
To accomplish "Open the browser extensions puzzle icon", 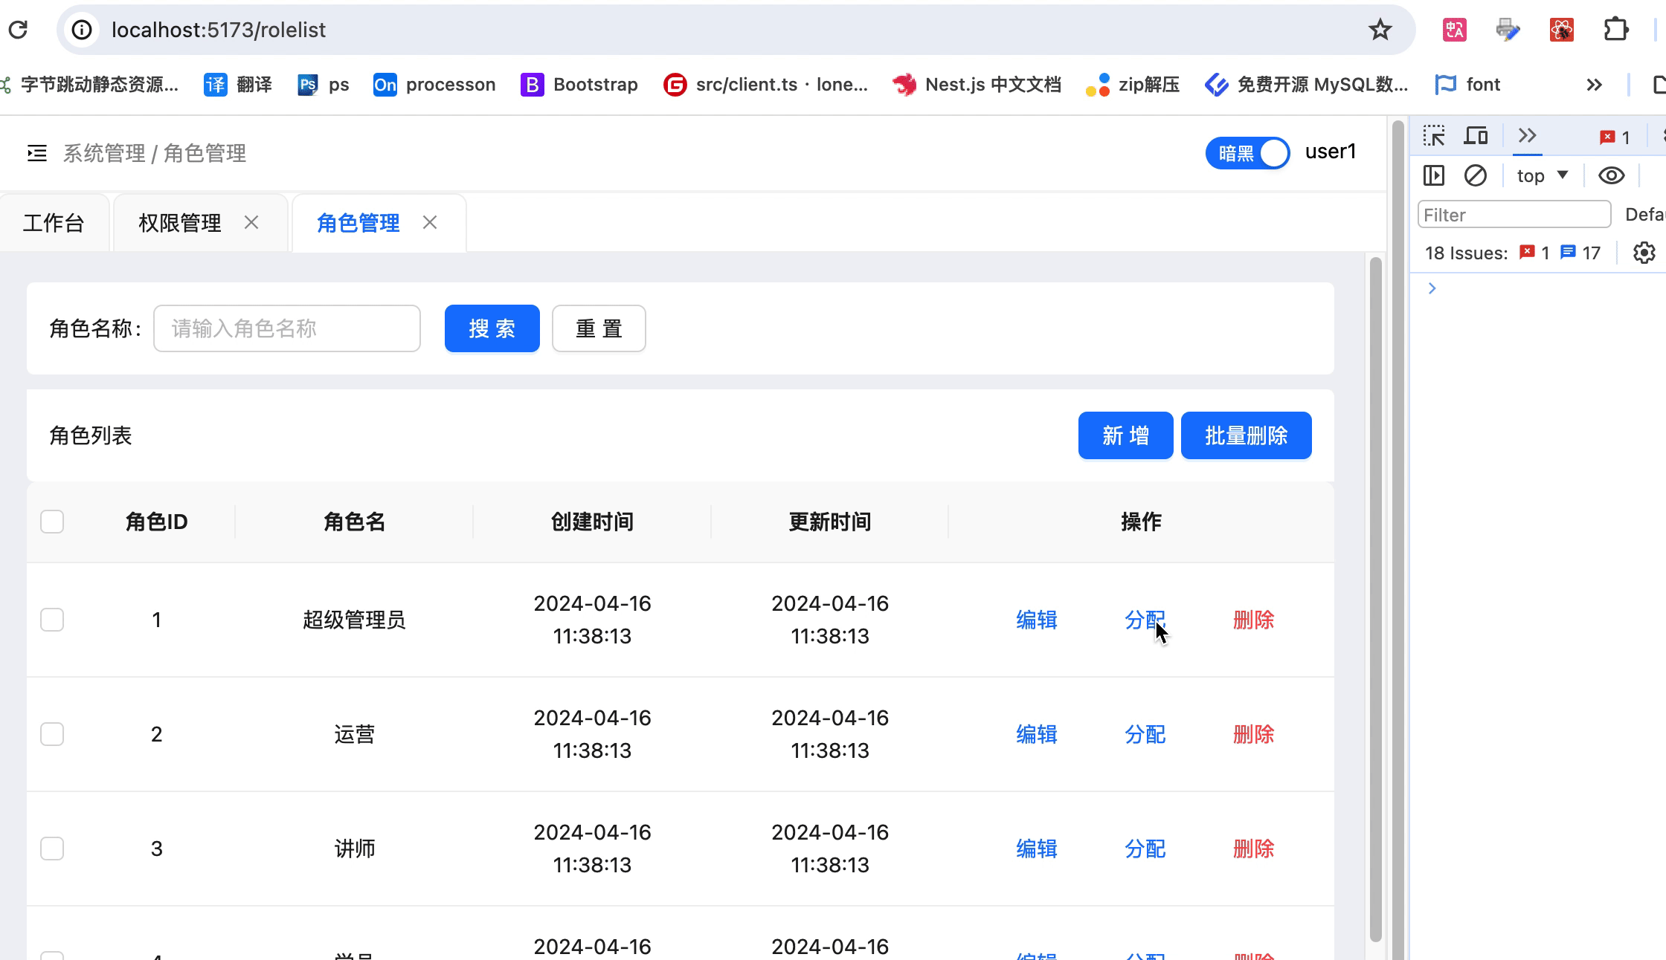I will point(1615,30).
